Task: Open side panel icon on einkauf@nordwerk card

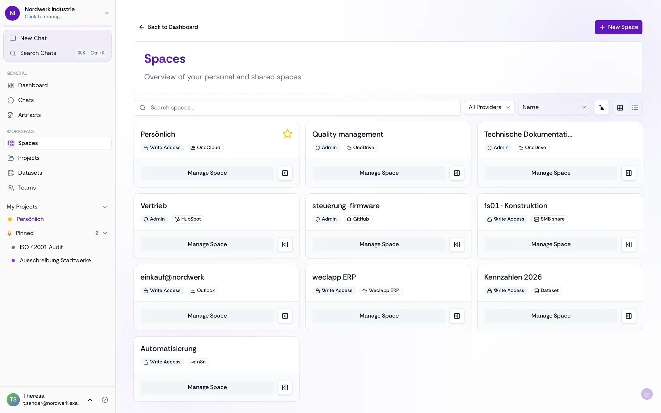Action: point(285,316)
